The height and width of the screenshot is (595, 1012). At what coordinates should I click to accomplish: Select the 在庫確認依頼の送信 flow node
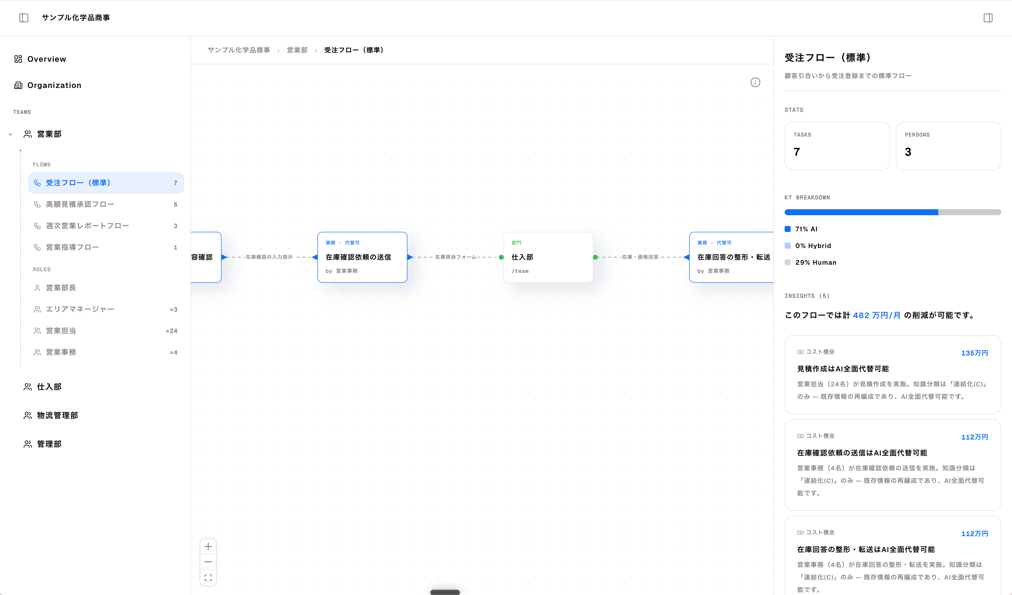pos(362,257)
